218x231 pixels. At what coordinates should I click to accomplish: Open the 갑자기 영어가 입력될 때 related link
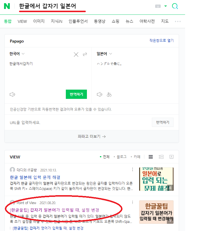48,228
